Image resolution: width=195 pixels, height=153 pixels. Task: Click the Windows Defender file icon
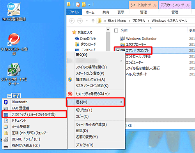pos(122,39)
